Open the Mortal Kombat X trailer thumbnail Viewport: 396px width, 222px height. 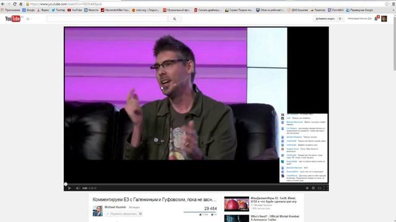click(x=236, y=218)
